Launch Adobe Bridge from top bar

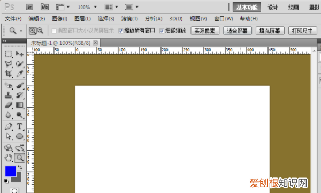(x=29, y=7)
